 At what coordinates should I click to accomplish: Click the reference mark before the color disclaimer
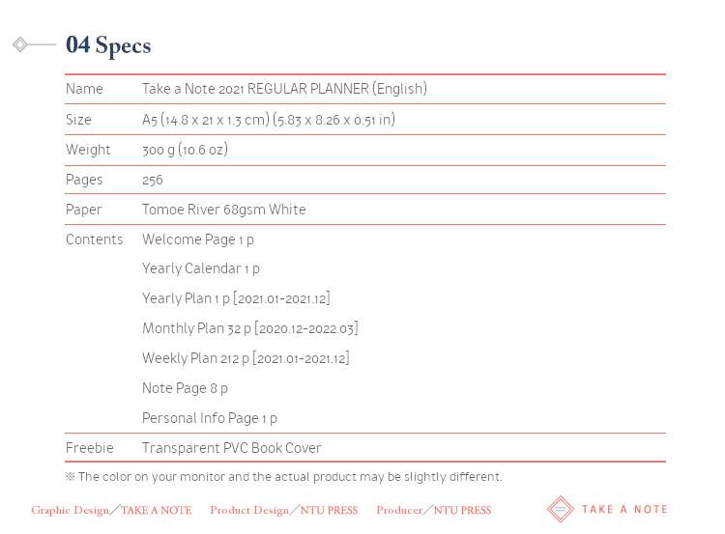coord(71,476)
